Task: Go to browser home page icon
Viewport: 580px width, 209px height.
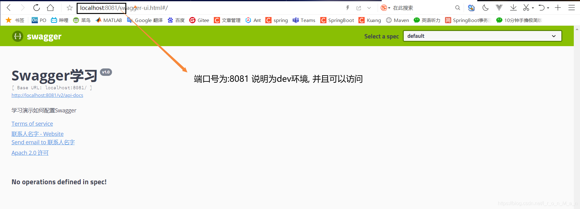Action: [50, 8]
